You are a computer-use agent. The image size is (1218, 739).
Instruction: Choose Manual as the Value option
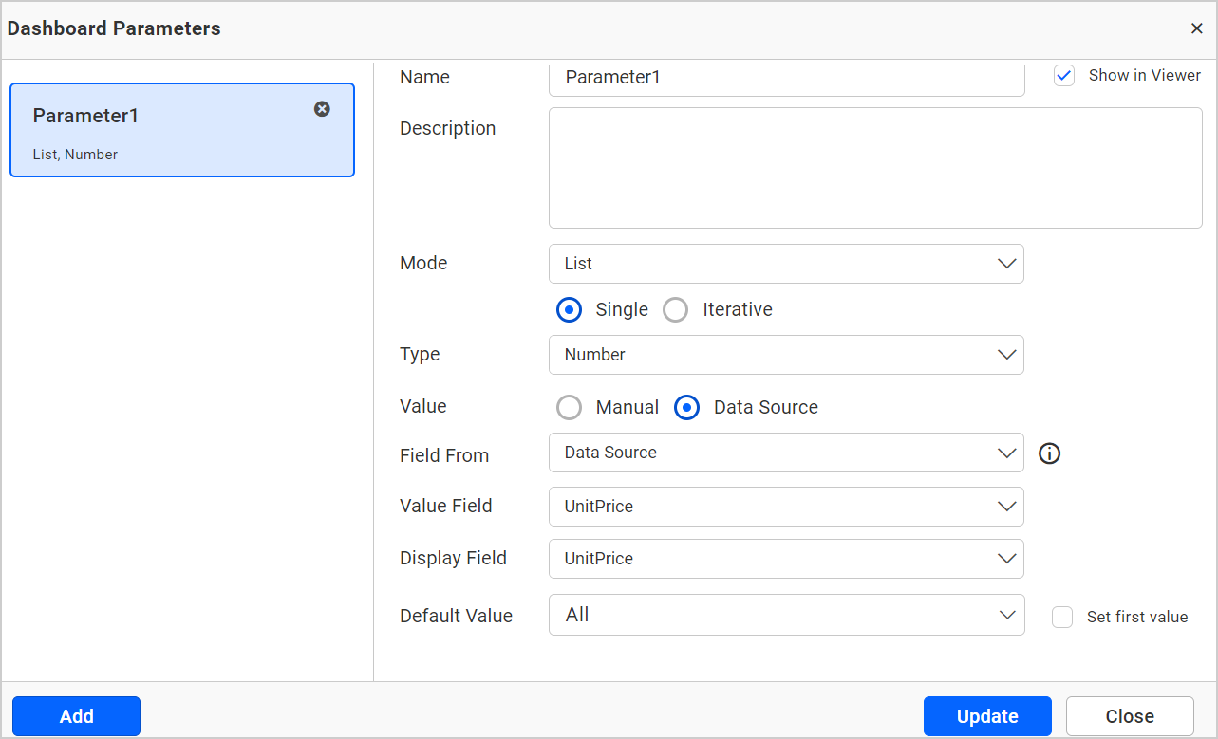pos(569,407)
